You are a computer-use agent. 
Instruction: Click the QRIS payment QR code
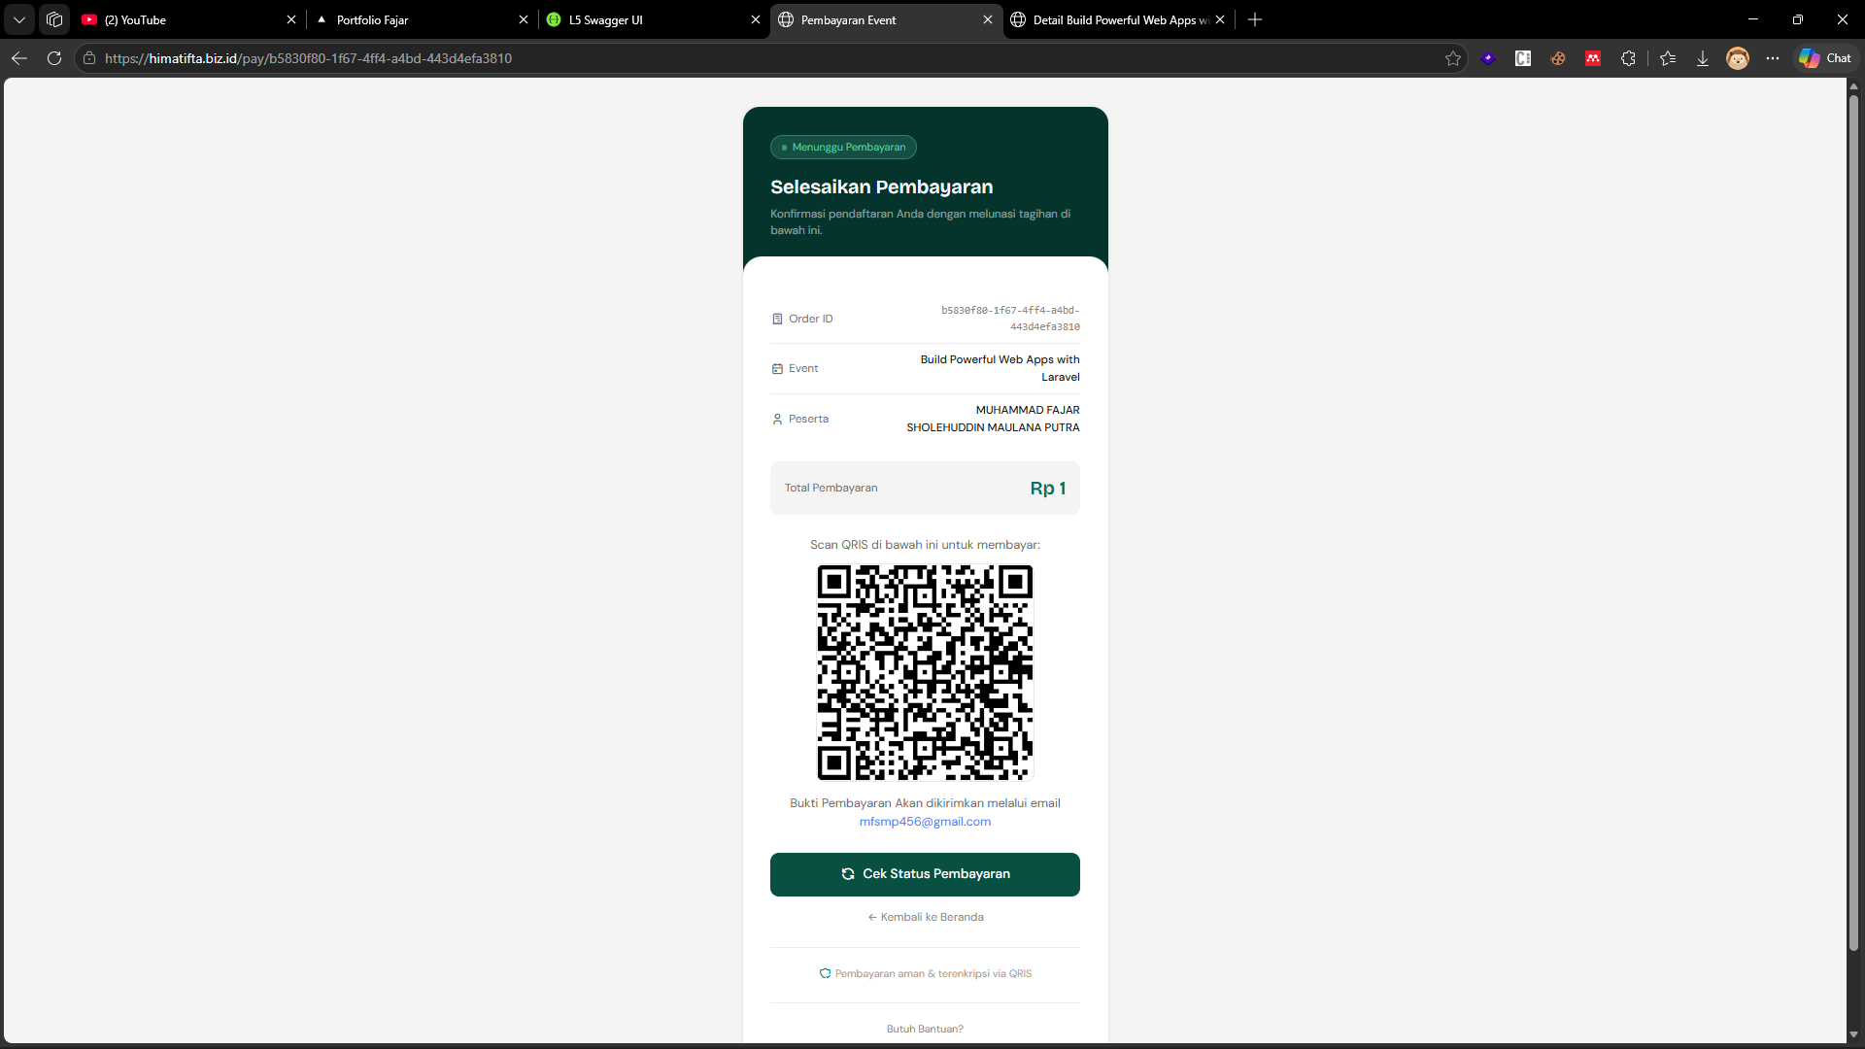click(x=925, y=672)
